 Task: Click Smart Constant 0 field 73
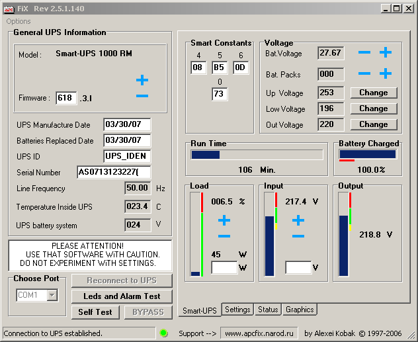click(220, 94)
